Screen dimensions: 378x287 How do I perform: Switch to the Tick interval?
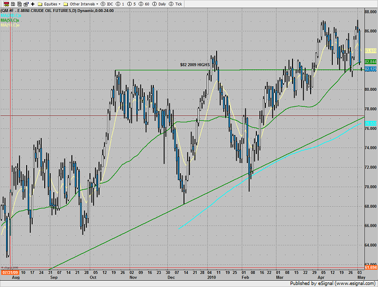[175, 4]
